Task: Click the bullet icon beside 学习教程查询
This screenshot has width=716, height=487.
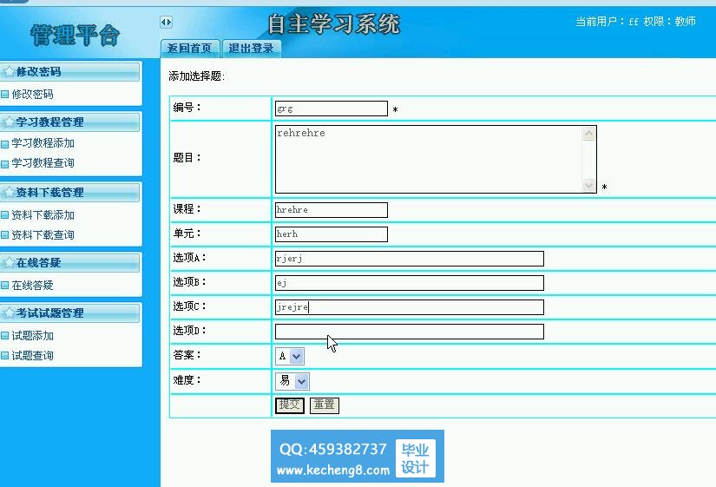Action: 5,164
